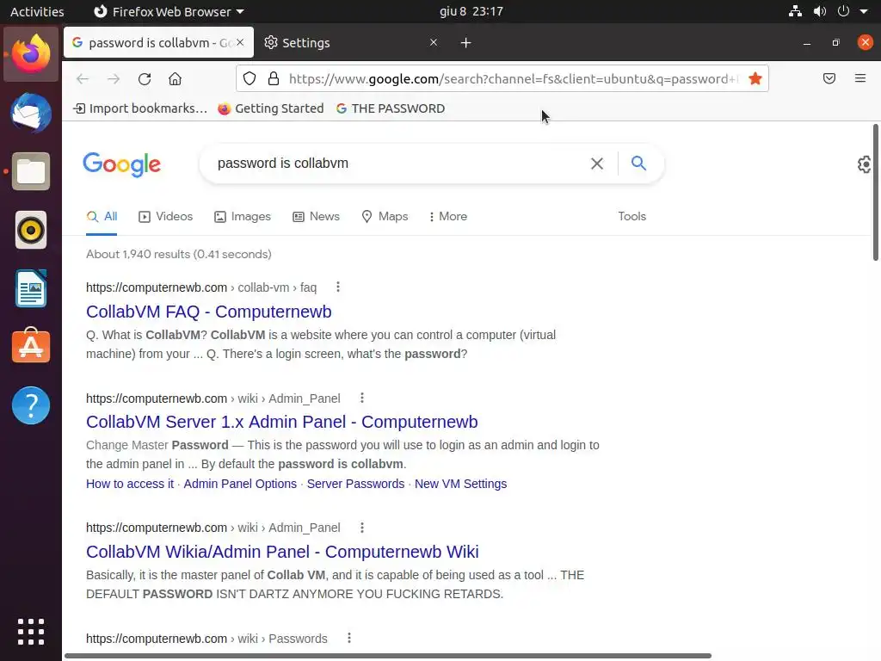Open the Firefox hamburger menu
Viewport: 881px width, 661px height.
point(860,78)
